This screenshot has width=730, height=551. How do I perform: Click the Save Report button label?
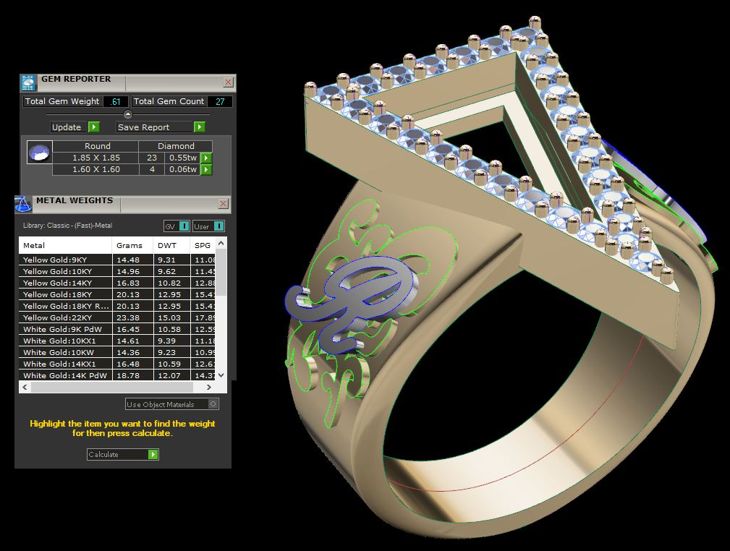pos(144,127)
